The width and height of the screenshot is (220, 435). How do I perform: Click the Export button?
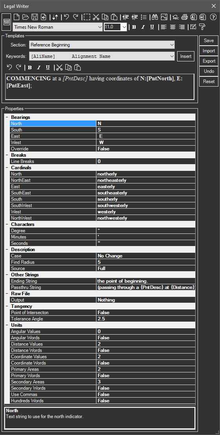click(x=209, y=61)
